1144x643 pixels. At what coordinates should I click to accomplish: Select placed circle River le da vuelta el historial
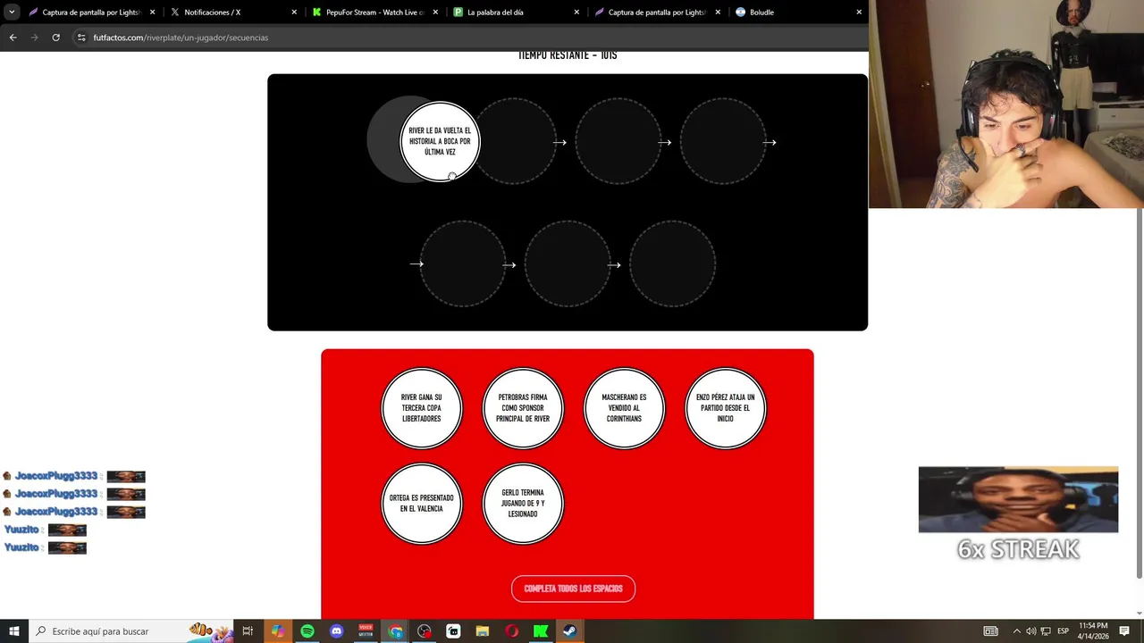(x=440, y=141)
